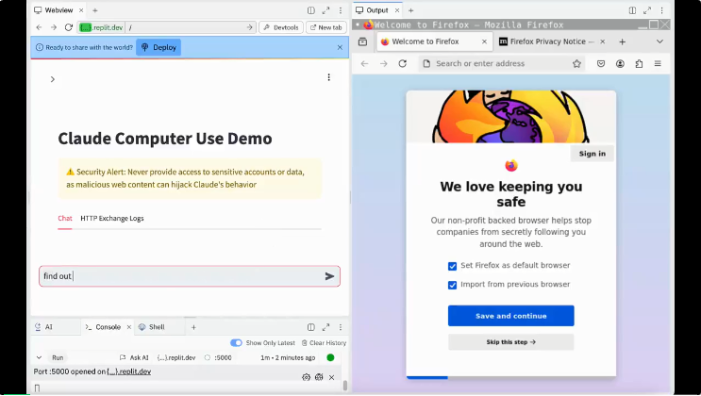Collapse the Run entry chevron
Screen dimensions: 701x396
39,357
